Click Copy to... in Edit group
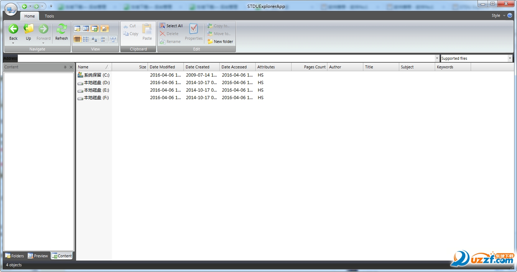The height and width of the screenshot is (272, 517). click(x=218, y=26)
